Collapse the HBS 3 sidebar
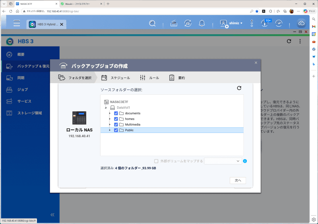Viewport: 318px width, 224px height. (x=52, y=215)
